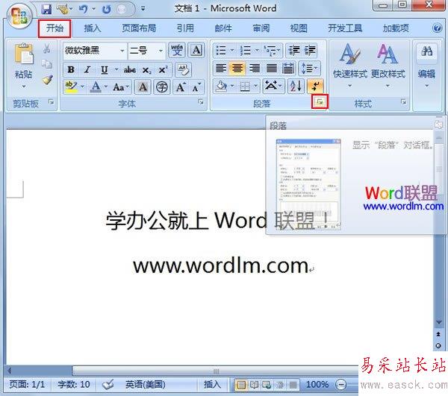This screenshot has height=396, width=448.
Task: Decrease paragraph indent
Action: point(293,51)
